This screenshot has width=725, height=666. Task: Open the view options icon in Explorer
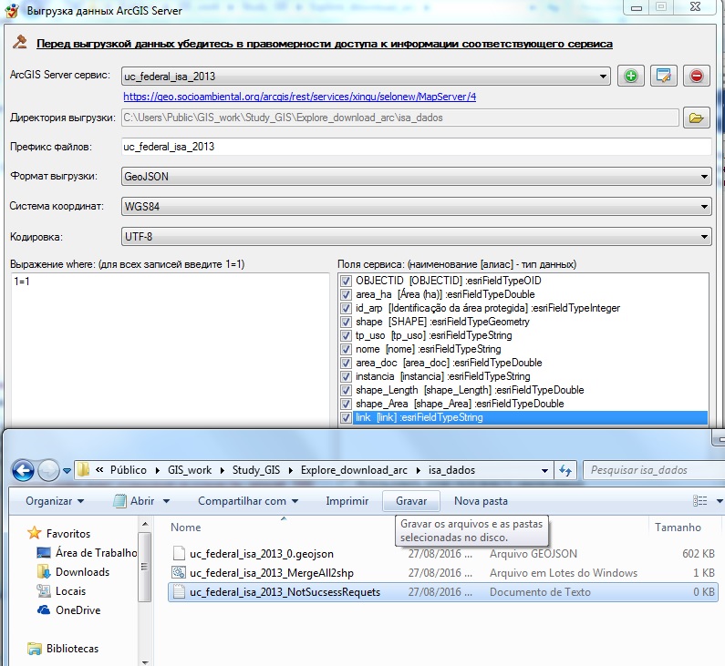pos(700,501)
